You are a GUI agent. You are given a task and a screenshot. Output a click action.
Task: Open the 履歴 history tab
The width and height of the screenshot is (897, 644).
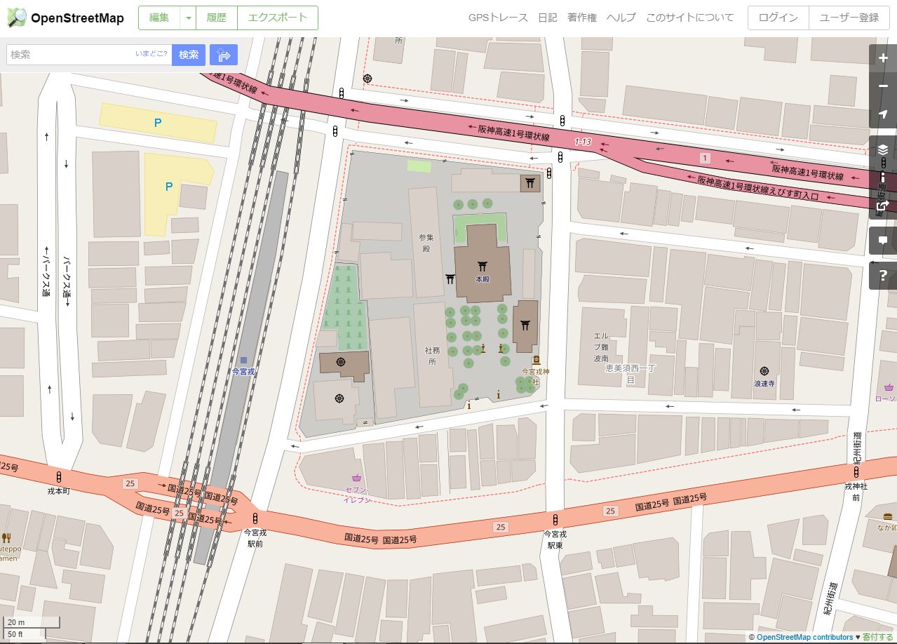click(217, 18)
